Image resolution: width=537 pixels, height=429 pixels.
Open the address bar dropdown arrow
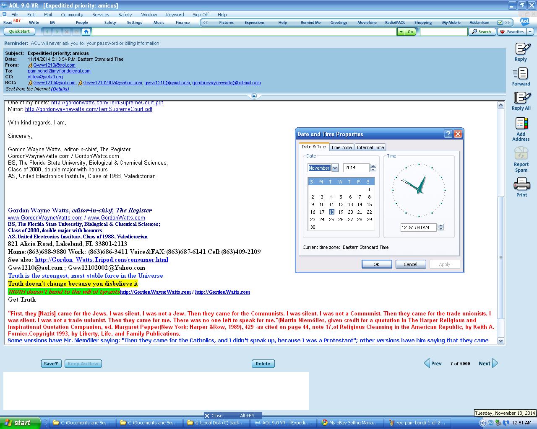pos(401,31)
